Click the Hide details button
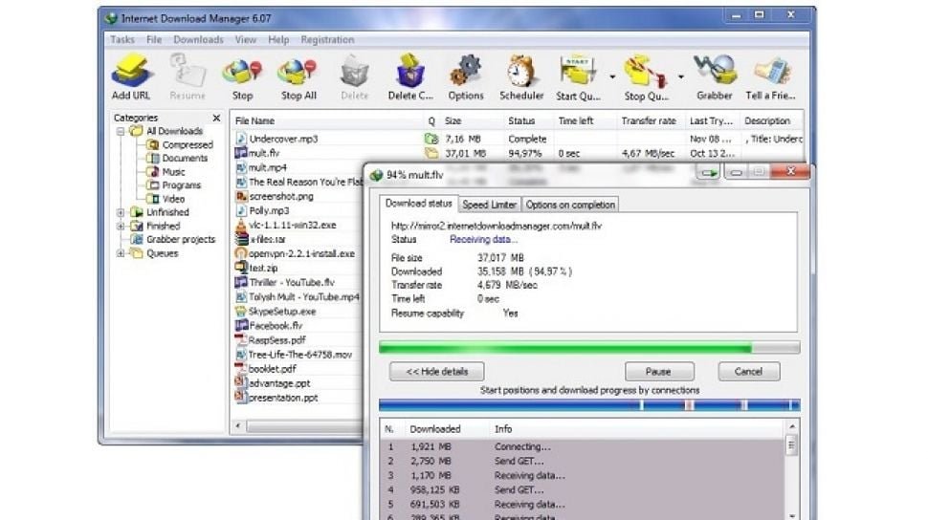 pyautogui.click(x=437, y=372)
